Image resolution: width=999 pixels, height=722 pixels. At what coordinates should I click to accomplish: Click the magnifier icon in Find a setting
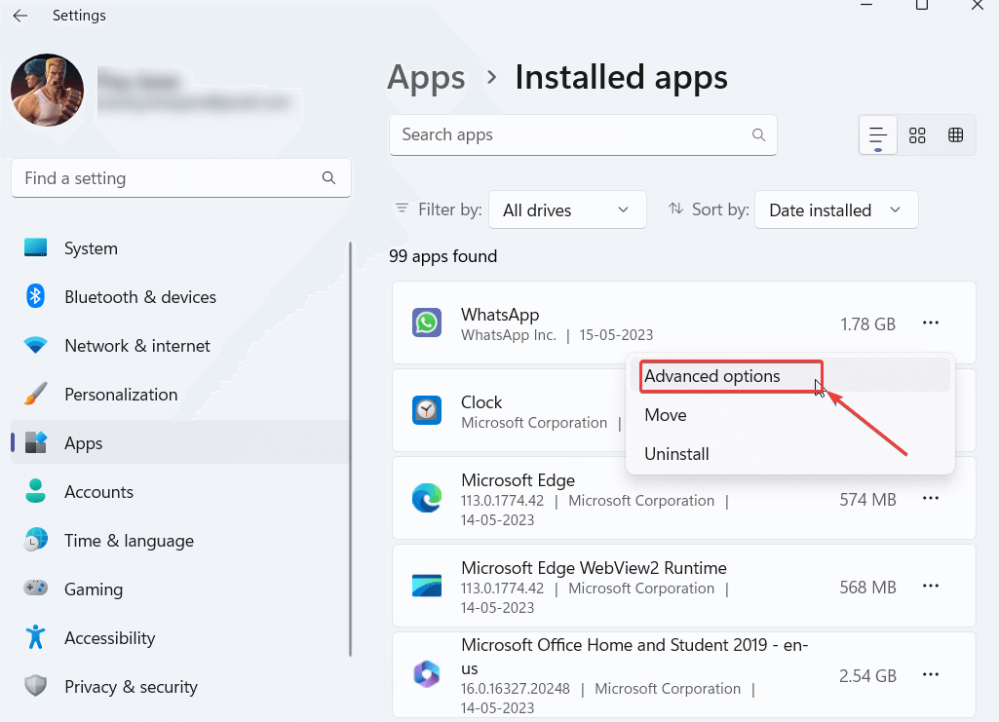[328, 178]
